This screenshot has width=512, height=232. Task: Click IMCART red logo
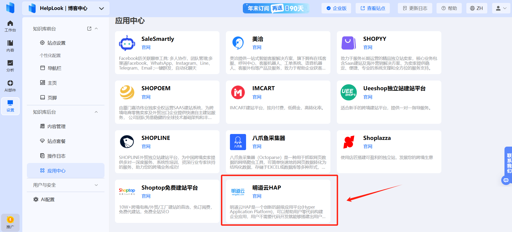pyautogui.click(x=238, y=92)
